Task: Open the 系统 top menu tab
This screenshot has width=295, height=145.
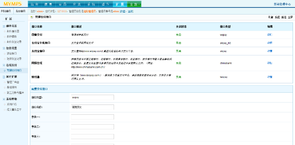Action: click(x=91, y=4)
